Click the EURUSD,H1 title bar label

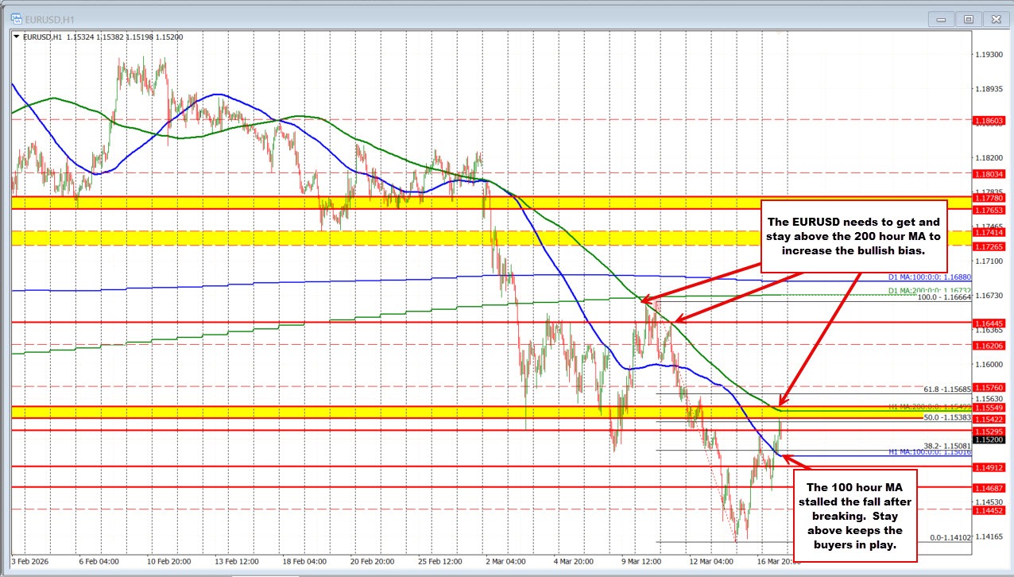coord(48,18)
